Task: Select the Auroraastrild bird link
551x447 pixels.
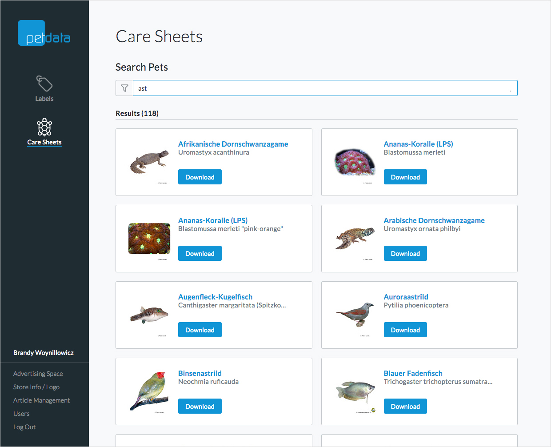Action: click(406, 297)
